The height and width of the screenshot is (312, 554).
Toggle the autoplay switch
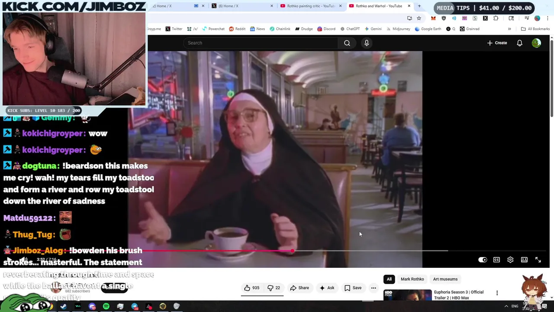(483, 260)
